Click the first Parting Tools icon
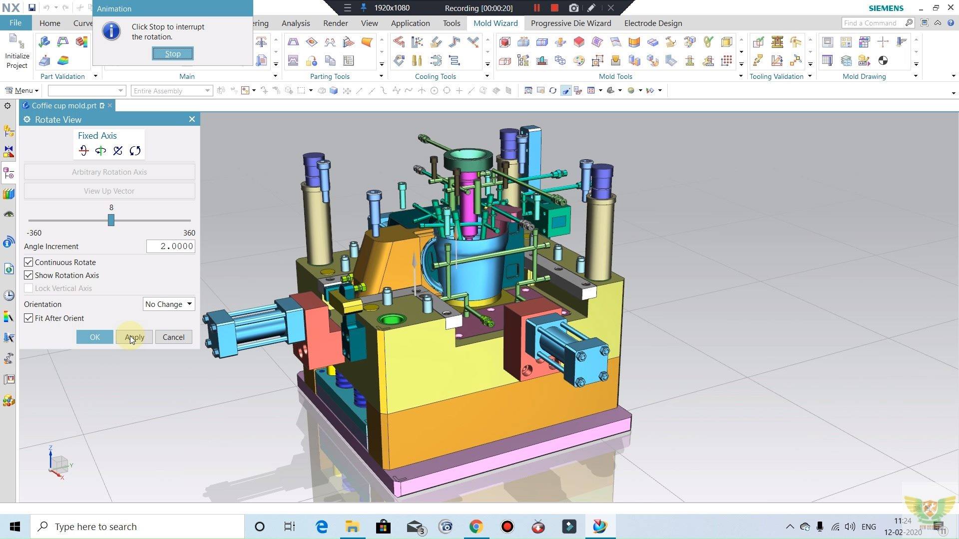 293,42
